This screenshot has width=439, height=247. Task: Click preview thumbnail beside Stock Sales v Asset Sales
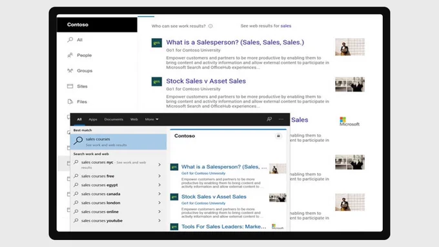click(278, 198)
